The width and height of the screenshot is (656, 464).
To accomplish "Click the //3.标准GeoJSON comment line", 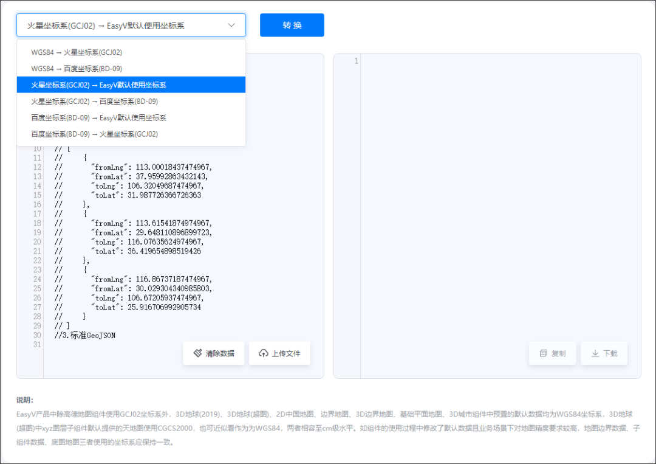I will 85,336.
